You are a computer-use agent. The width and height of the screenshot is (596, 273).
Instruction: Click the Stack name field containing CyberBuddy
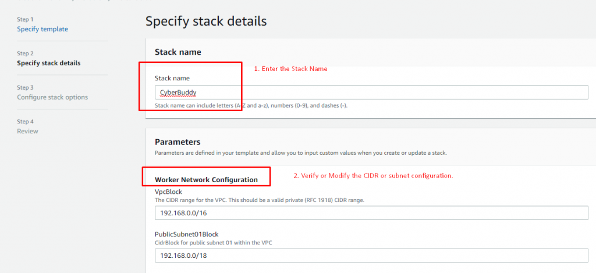tap(371, 93)
